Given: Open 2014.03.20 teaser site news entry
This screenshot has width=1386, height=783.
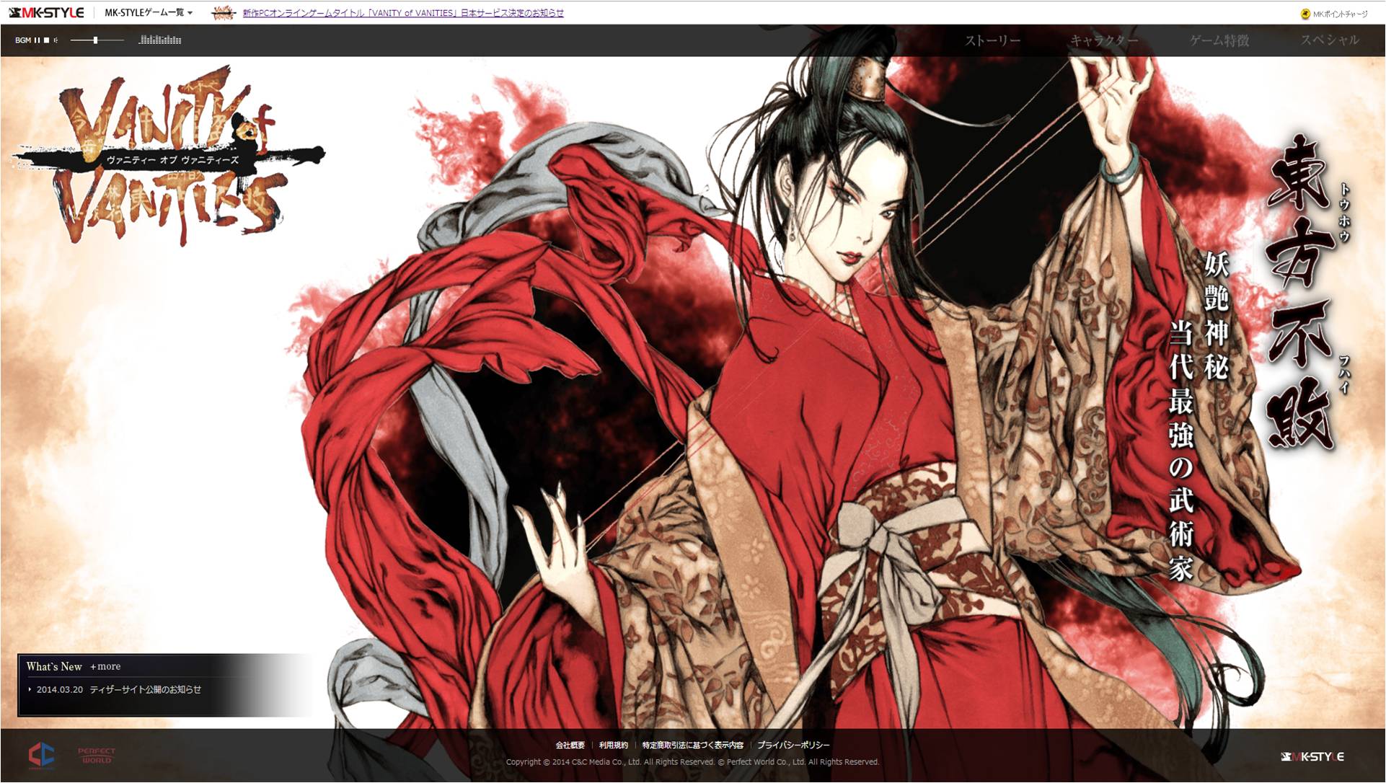Looking at the screenshot, I should pos(119,690).
